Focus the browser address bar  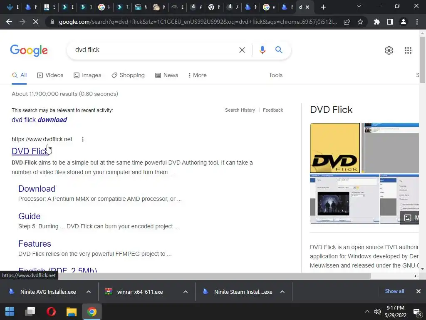(198, 22)
